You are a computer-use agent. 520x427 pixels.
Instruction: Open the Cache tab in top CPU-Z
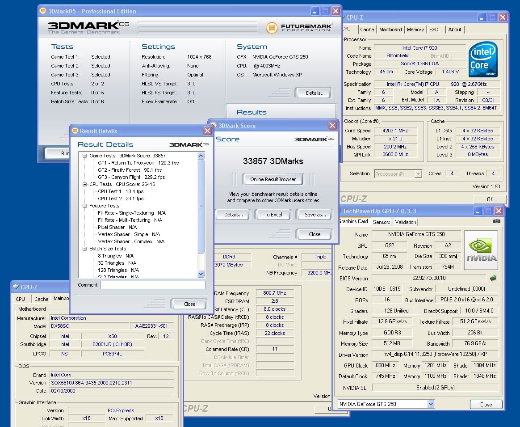click(367, 30)
